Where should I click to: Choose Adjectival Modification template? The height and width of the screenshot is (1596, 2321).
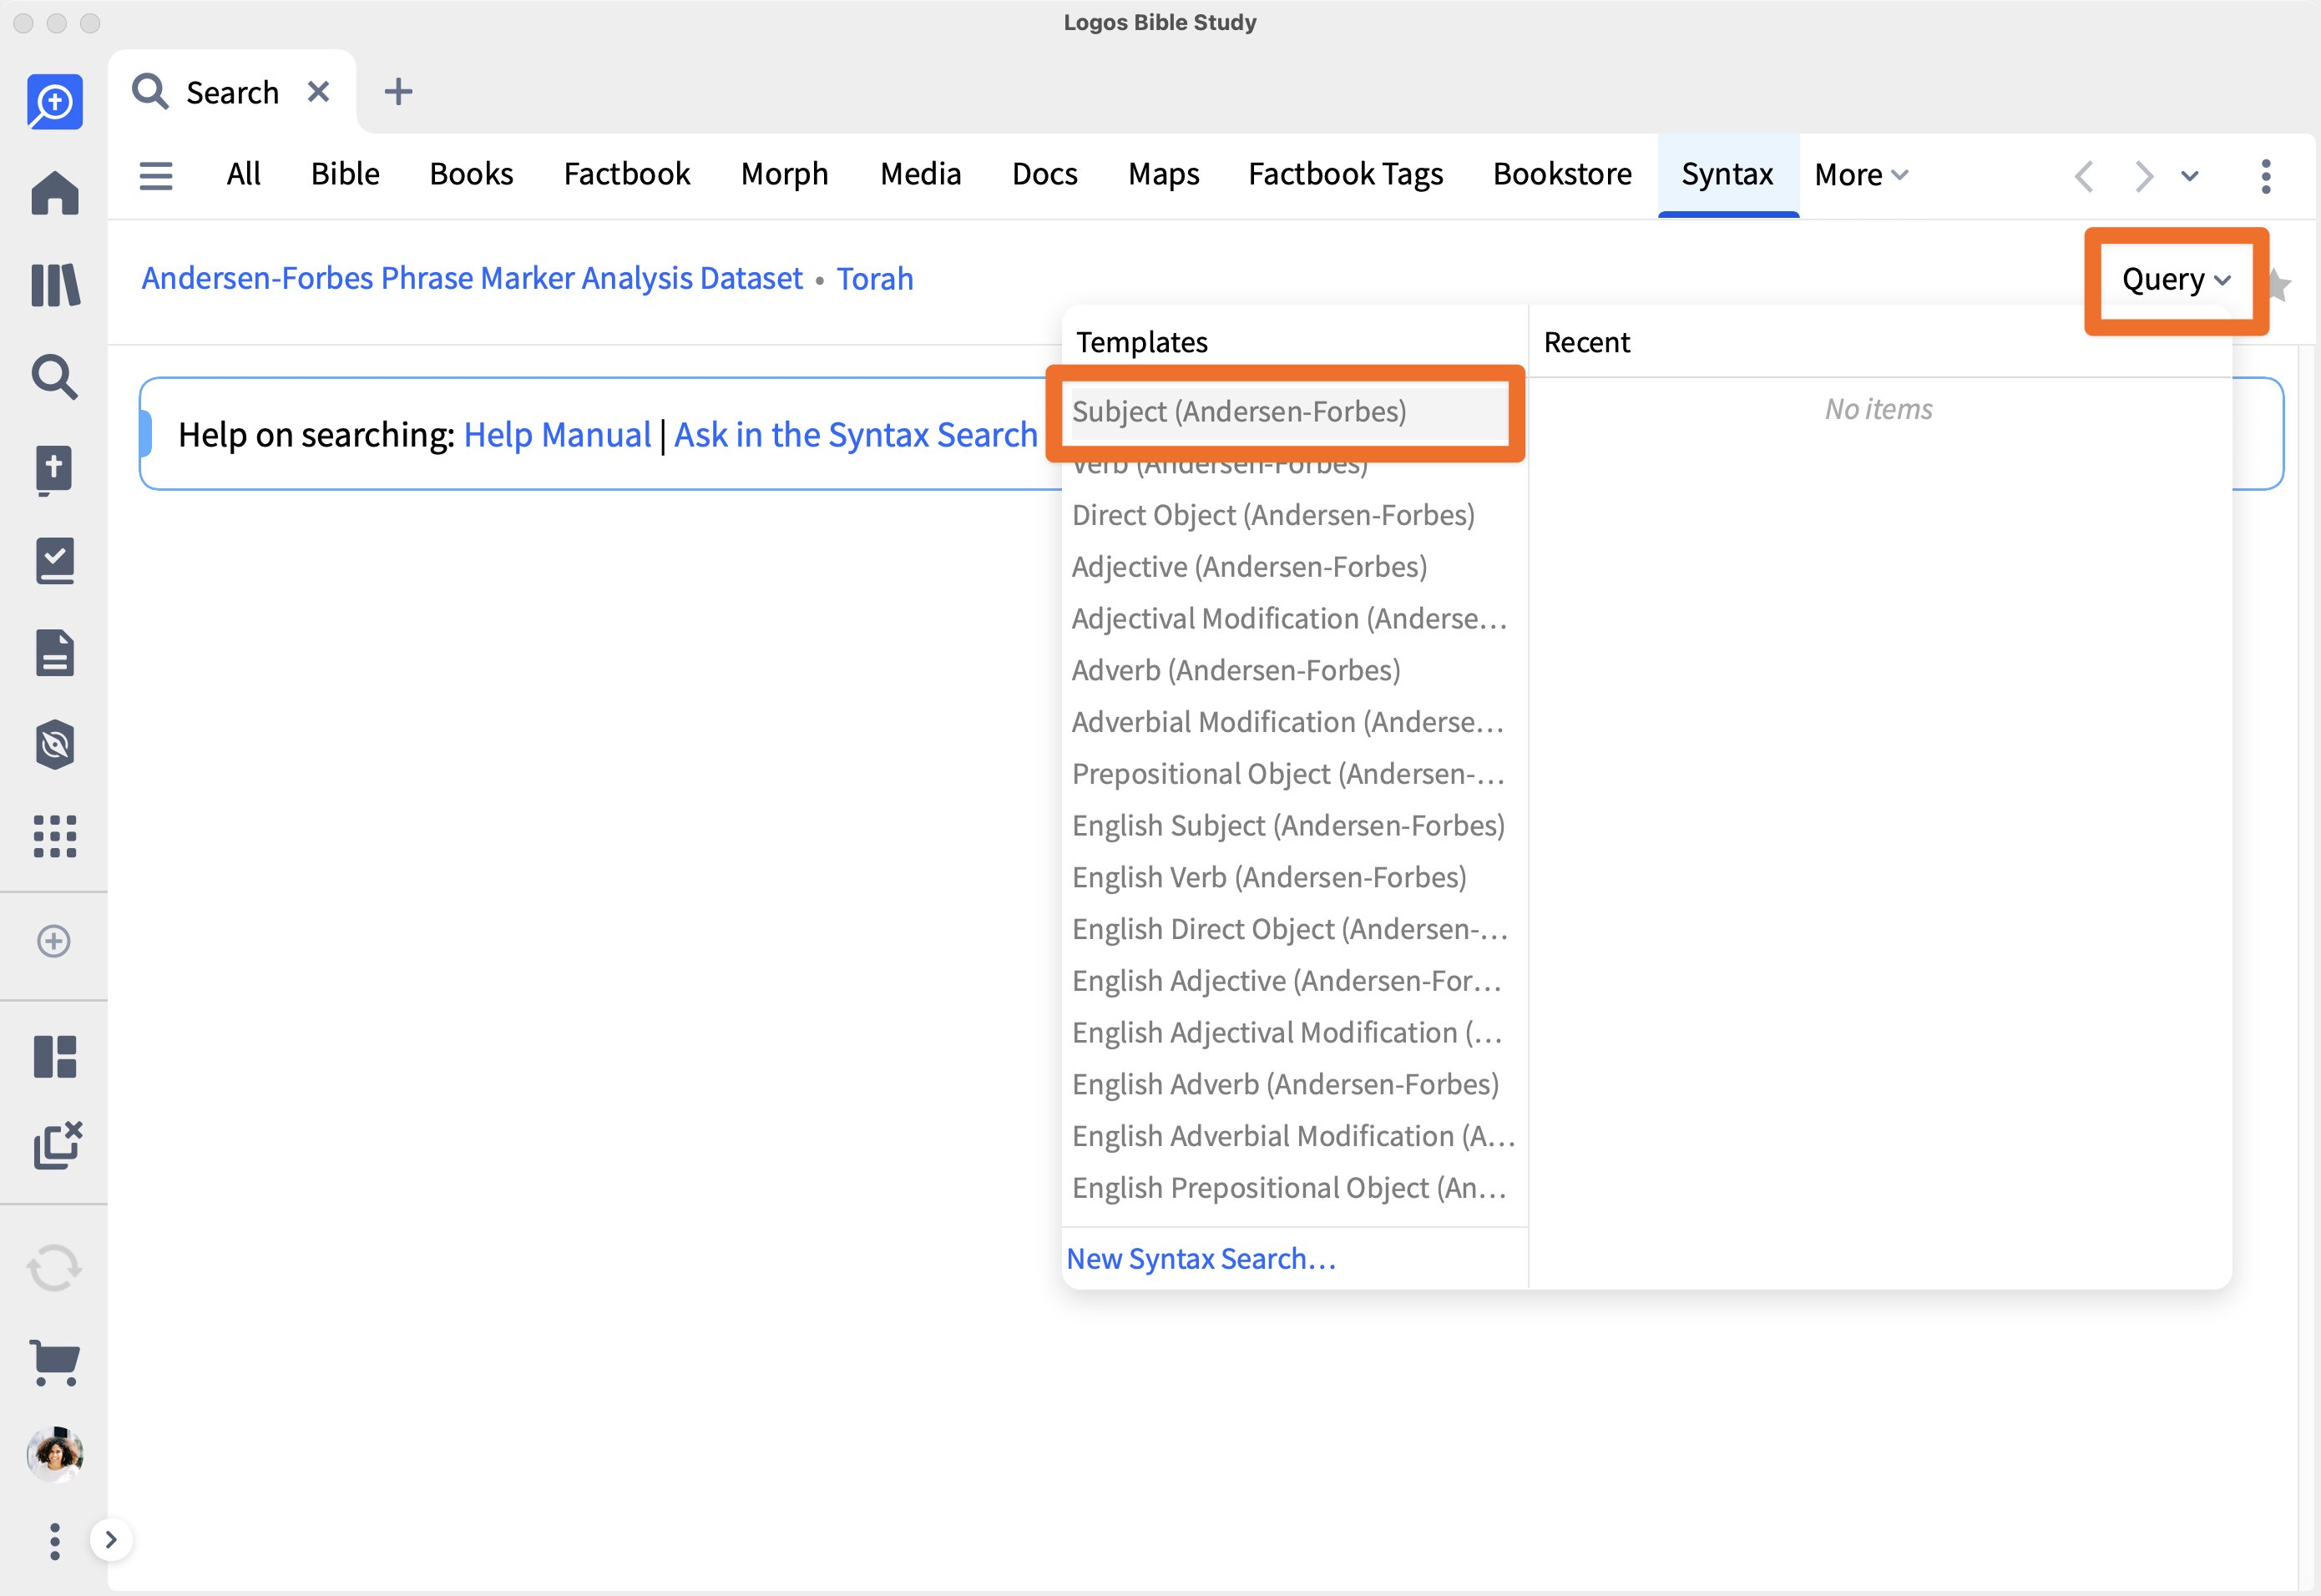pos(1289,619)
